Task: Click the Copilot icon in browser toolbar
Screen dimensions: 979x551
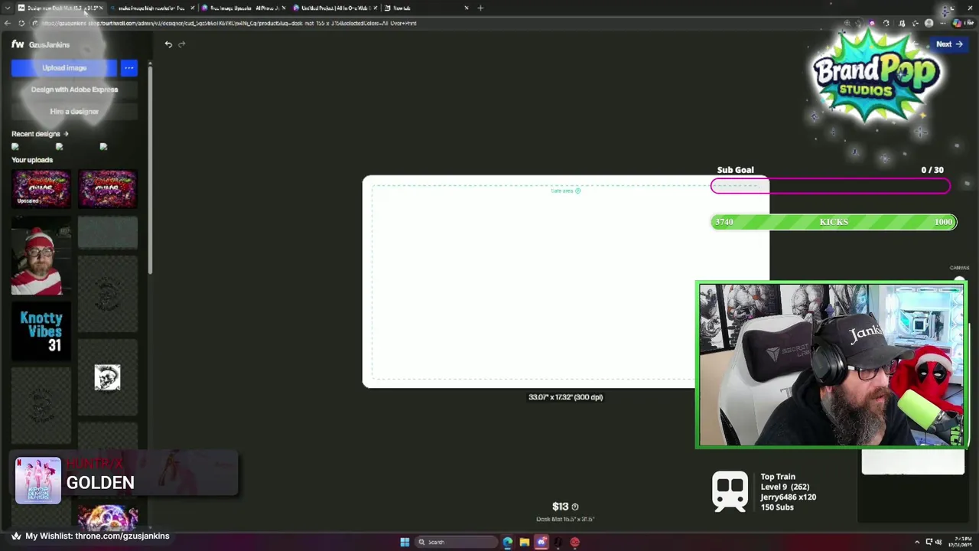Action: [x=957, y=23]
